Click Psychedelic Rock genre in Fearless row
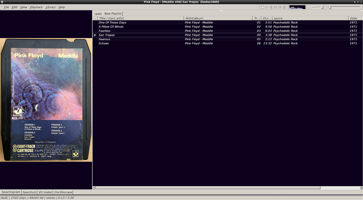363x200 pixels. (x=286, y=31)
